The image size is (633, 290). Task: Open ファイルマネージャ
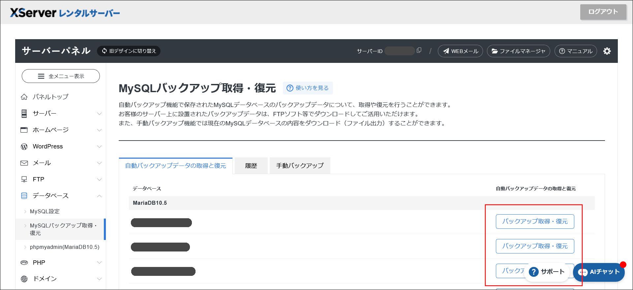click(x=518, y=51)
